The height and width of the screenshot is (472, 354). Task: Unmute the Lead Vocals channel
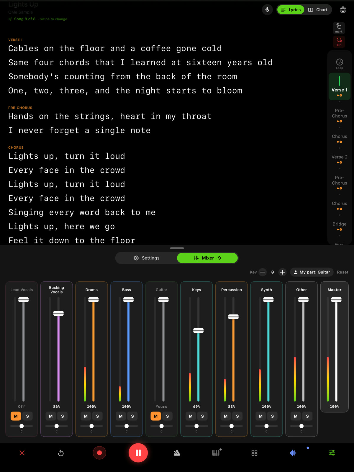16,416
